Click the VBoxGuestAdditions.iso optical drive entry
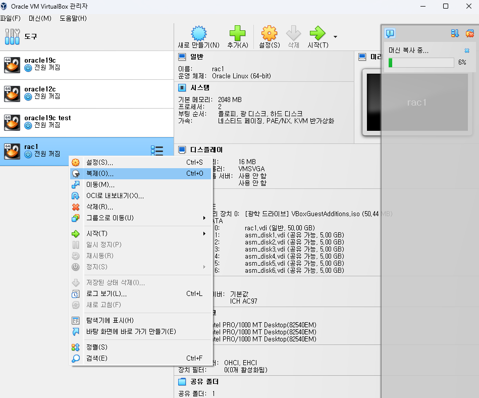This screenshot has height=398, width=479. click(x=318, y=214)
